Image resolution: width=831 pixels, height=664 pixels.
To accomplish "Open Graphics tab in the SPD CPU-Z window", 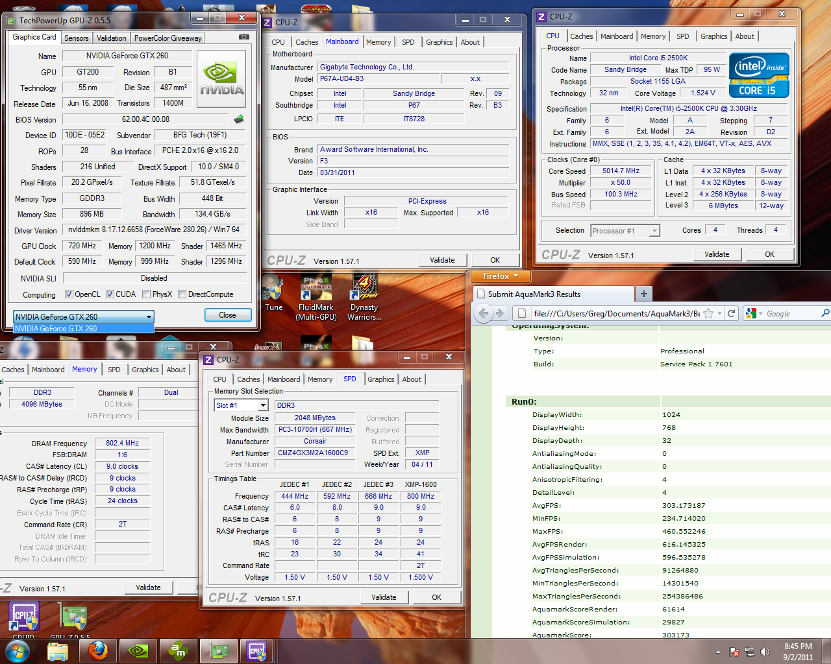I will click(x=381, y=379).
